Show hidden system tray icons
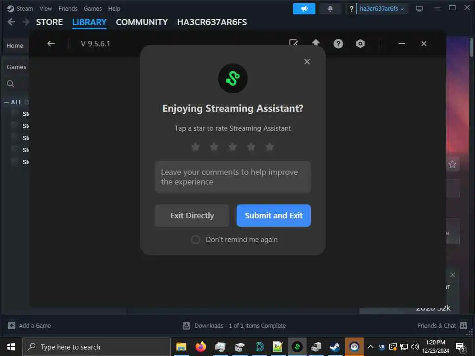This screenshot has width=475, height=356. (371, 347)
